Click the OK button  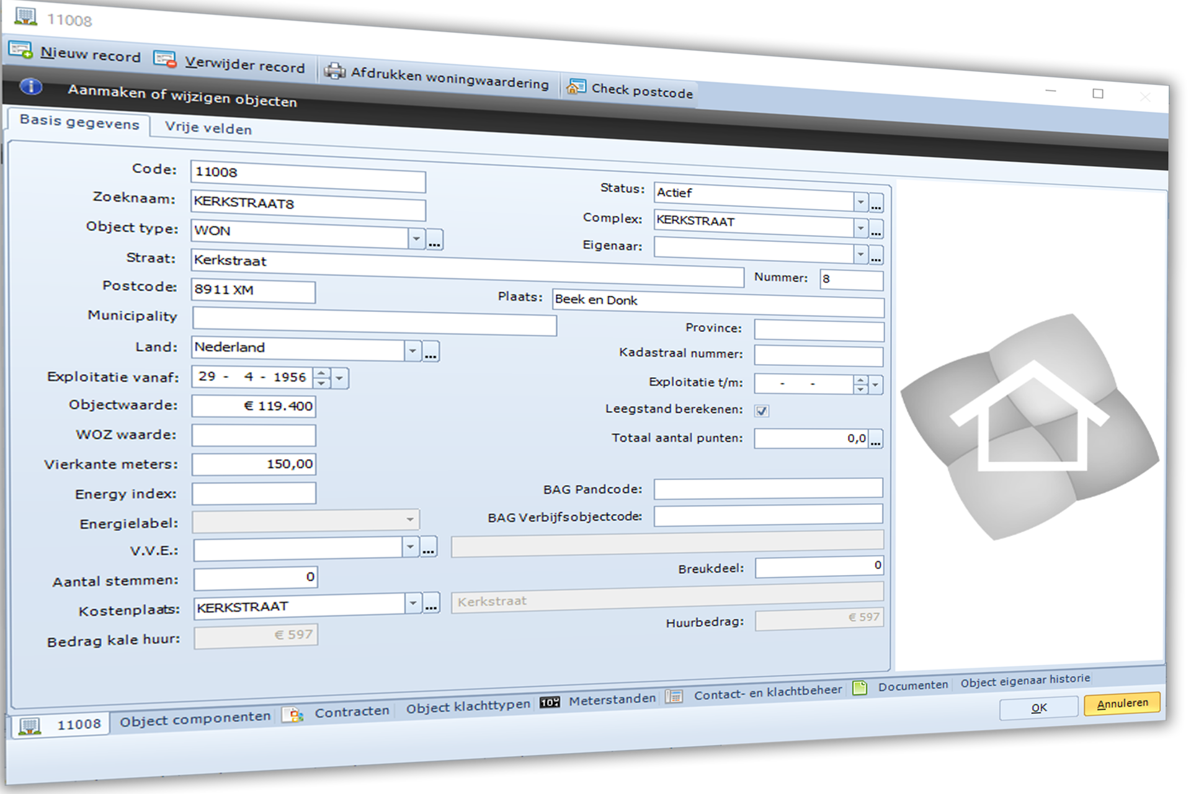1038,708
